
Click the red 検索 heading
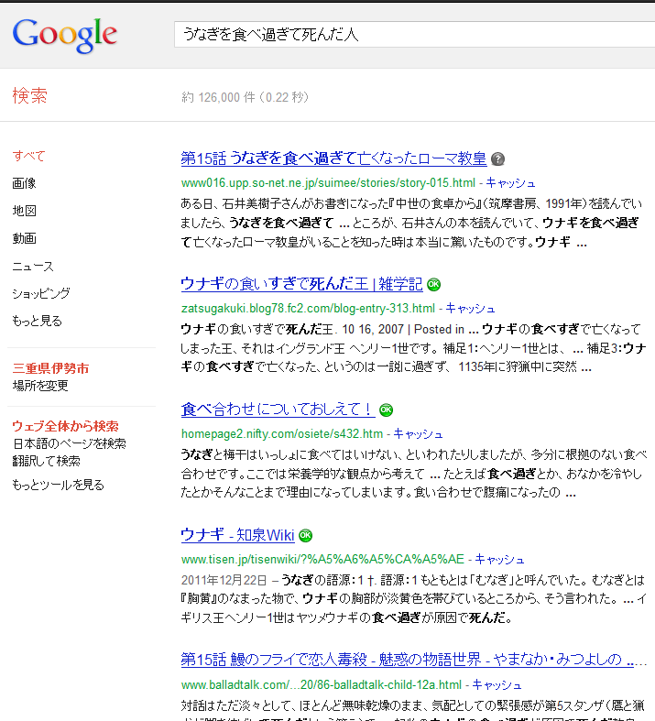tap(30, 95)
